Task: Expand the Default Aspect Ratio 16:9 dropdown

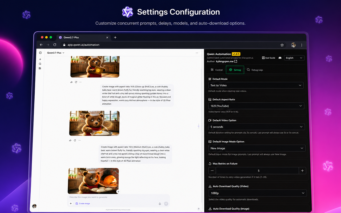Action: click(x=256, y=106)
